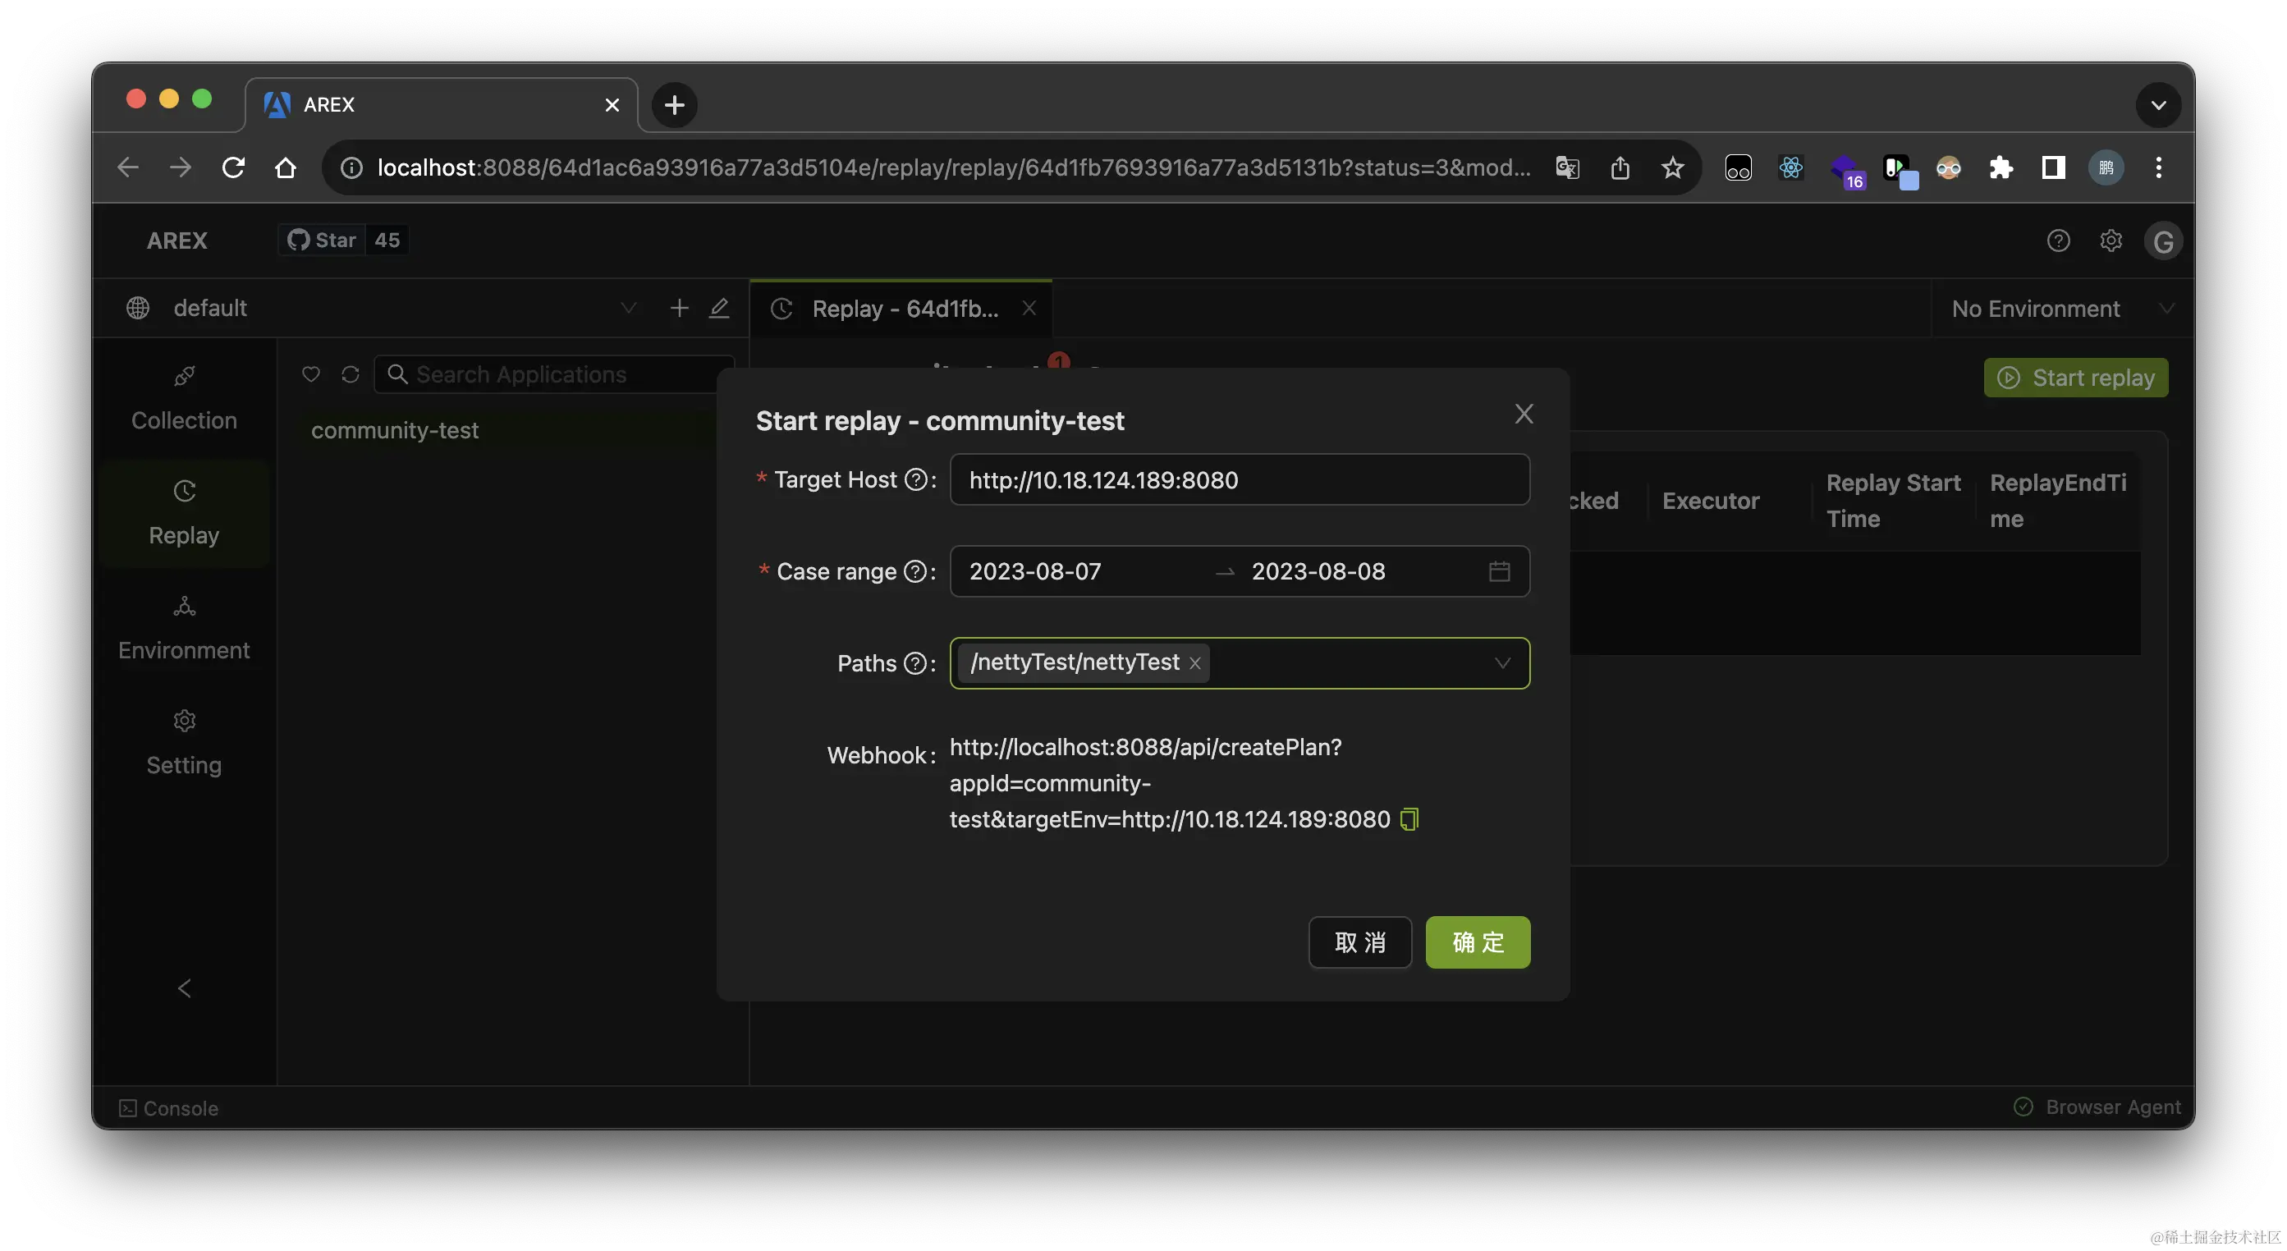Open the Setting sidebar section
Viewport: 2287px width, 1251px height.
click(184, 743)
